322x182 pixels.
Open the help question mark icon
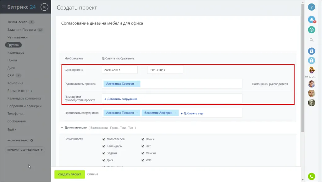point(311,7)
